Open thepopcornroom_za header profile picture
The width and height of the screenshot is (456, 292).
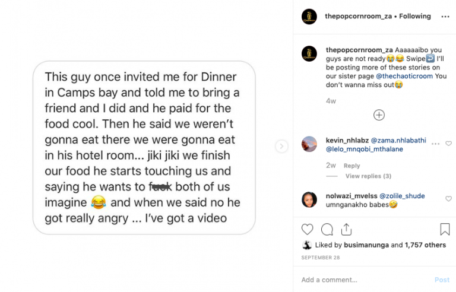point(309,17)
